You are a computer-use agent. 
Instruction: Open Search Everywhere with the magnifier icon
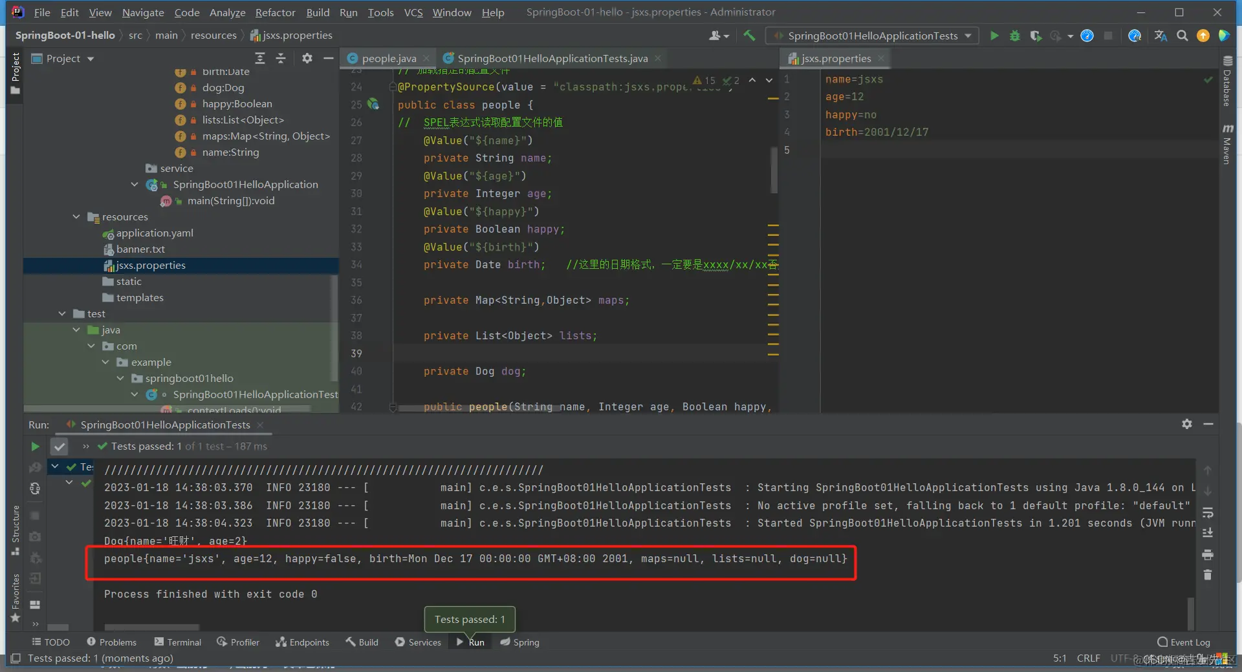point(1182,36)
